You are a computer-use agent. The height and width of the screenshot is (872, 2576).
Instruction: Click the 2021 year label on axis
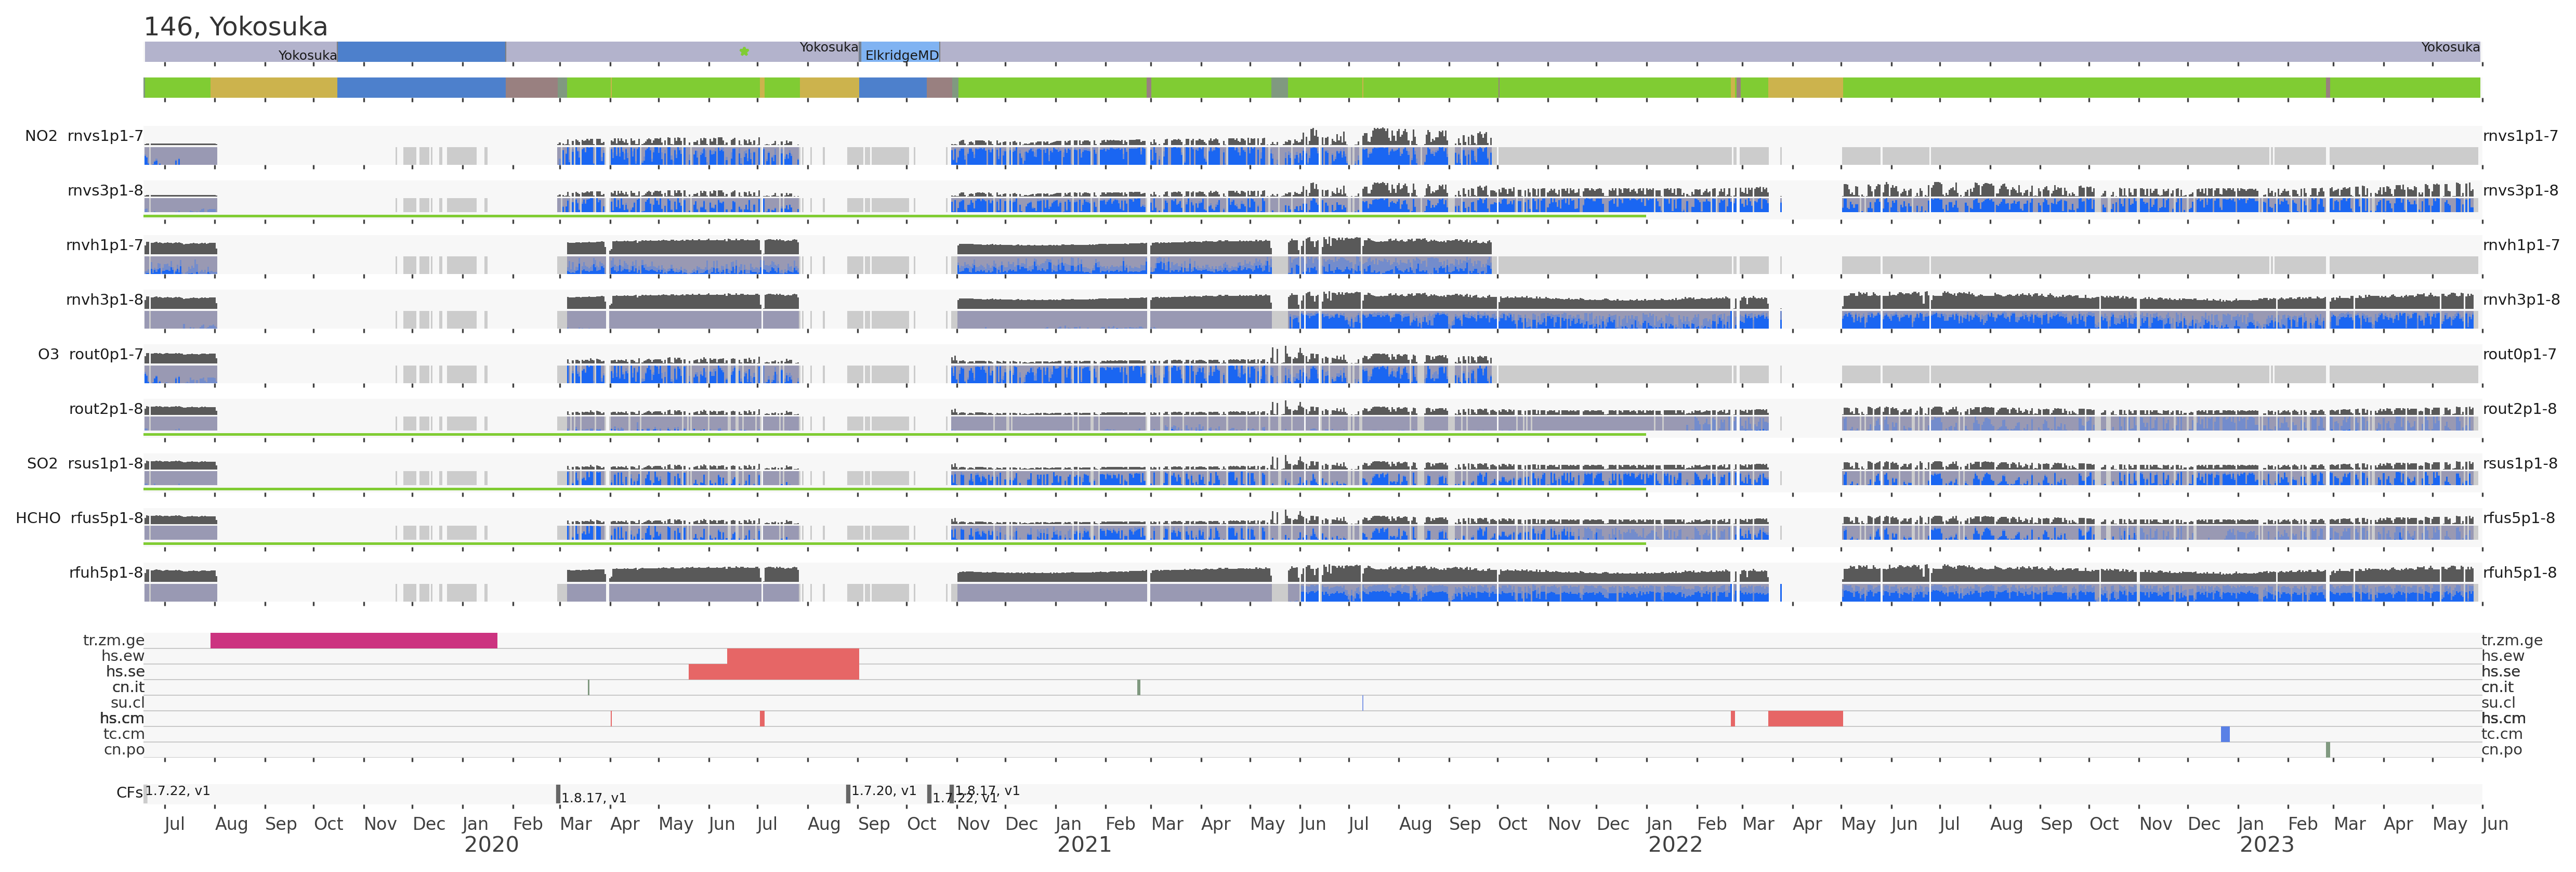pos(1084,845)
